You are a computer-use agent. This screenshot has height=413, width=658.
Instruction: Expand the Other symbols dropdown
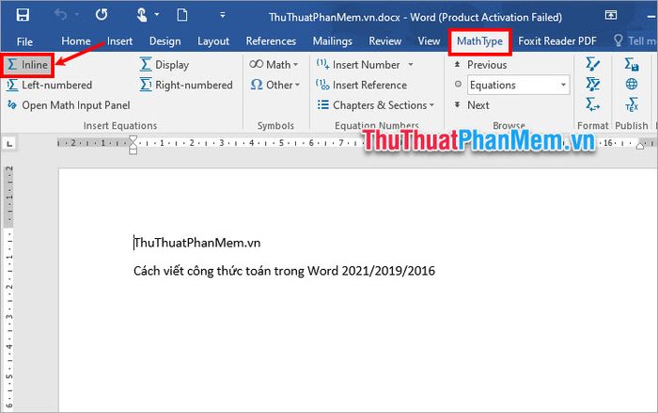[x=275, y=85]
